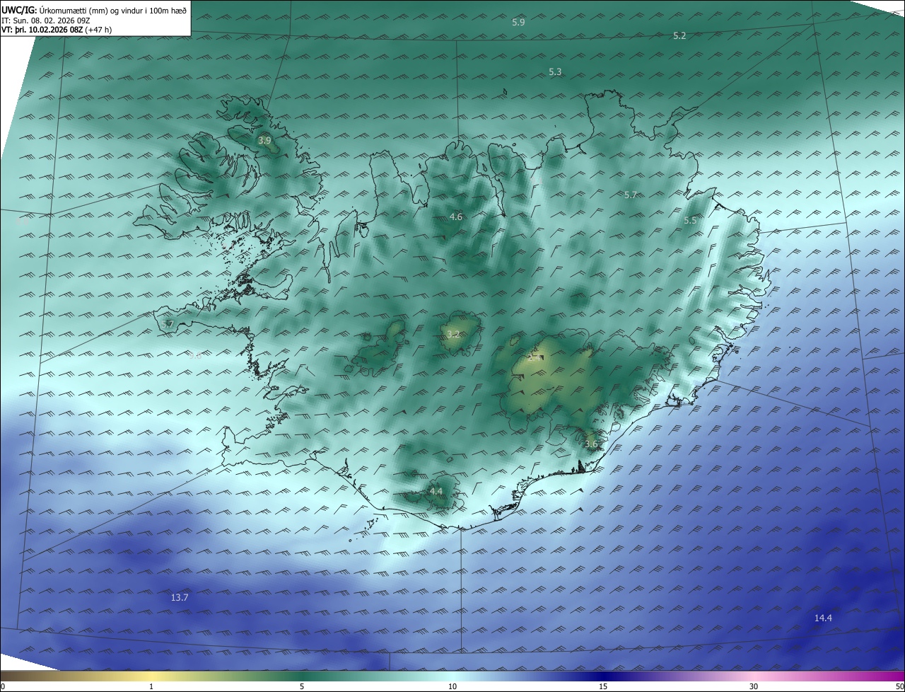
Task: Click the tick label '5' on the color scale
Action: (x=302, y=687)
